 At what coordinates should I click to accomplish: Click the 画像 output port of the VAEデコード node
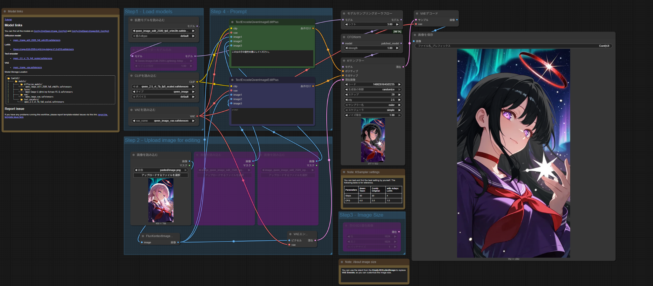coord(457,20)
